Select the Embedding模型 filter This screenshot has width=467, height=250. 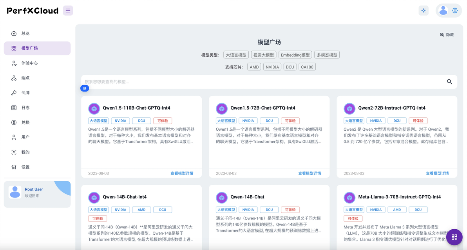pyautogui.click(x=295, y=55)
